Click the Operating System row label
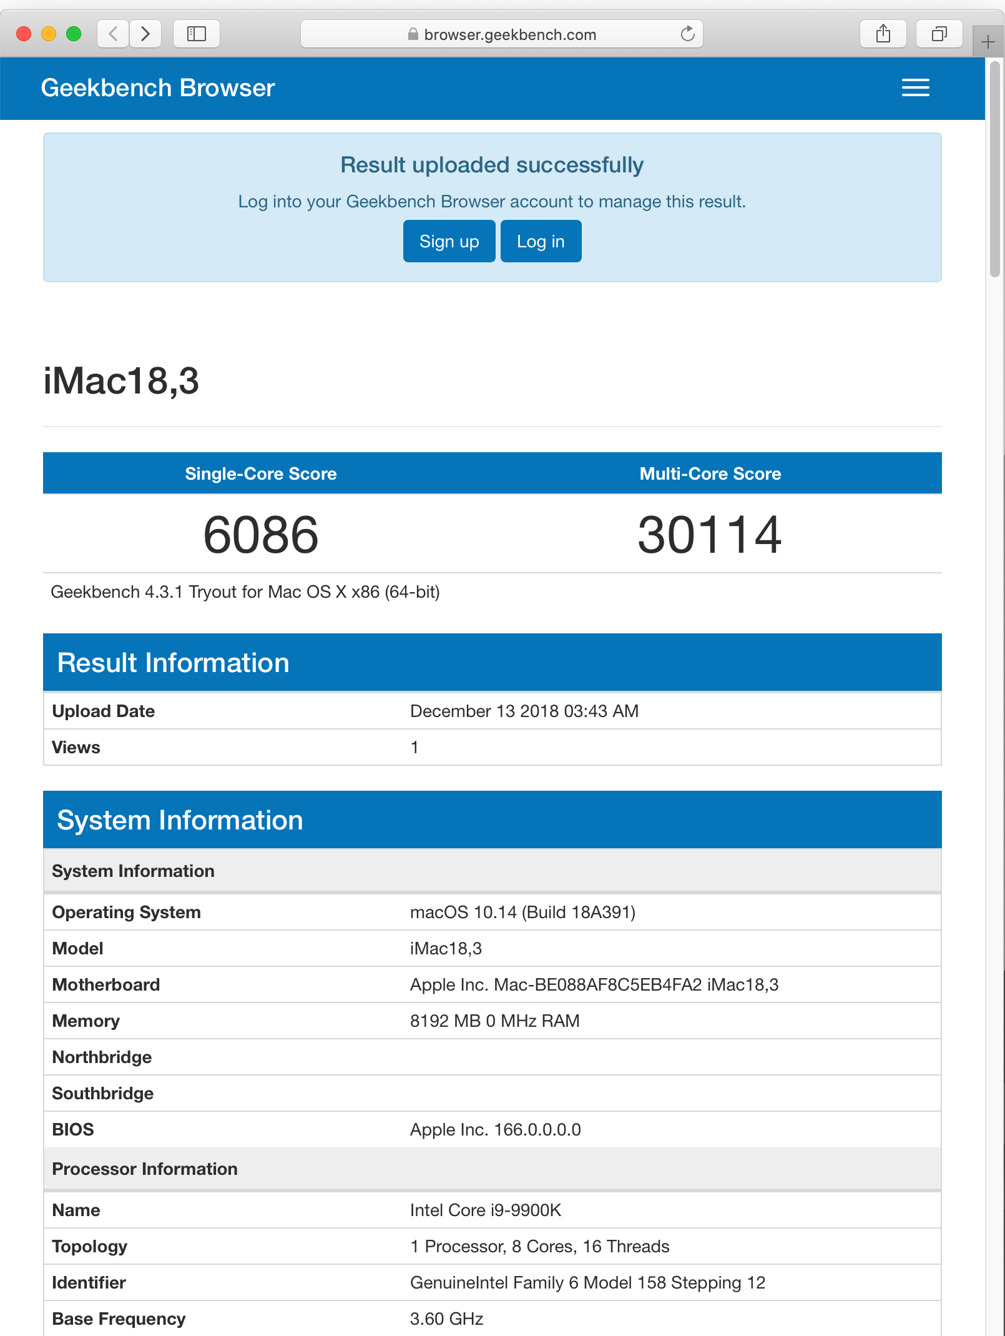1005x1336 pixels. click(127, 912)
